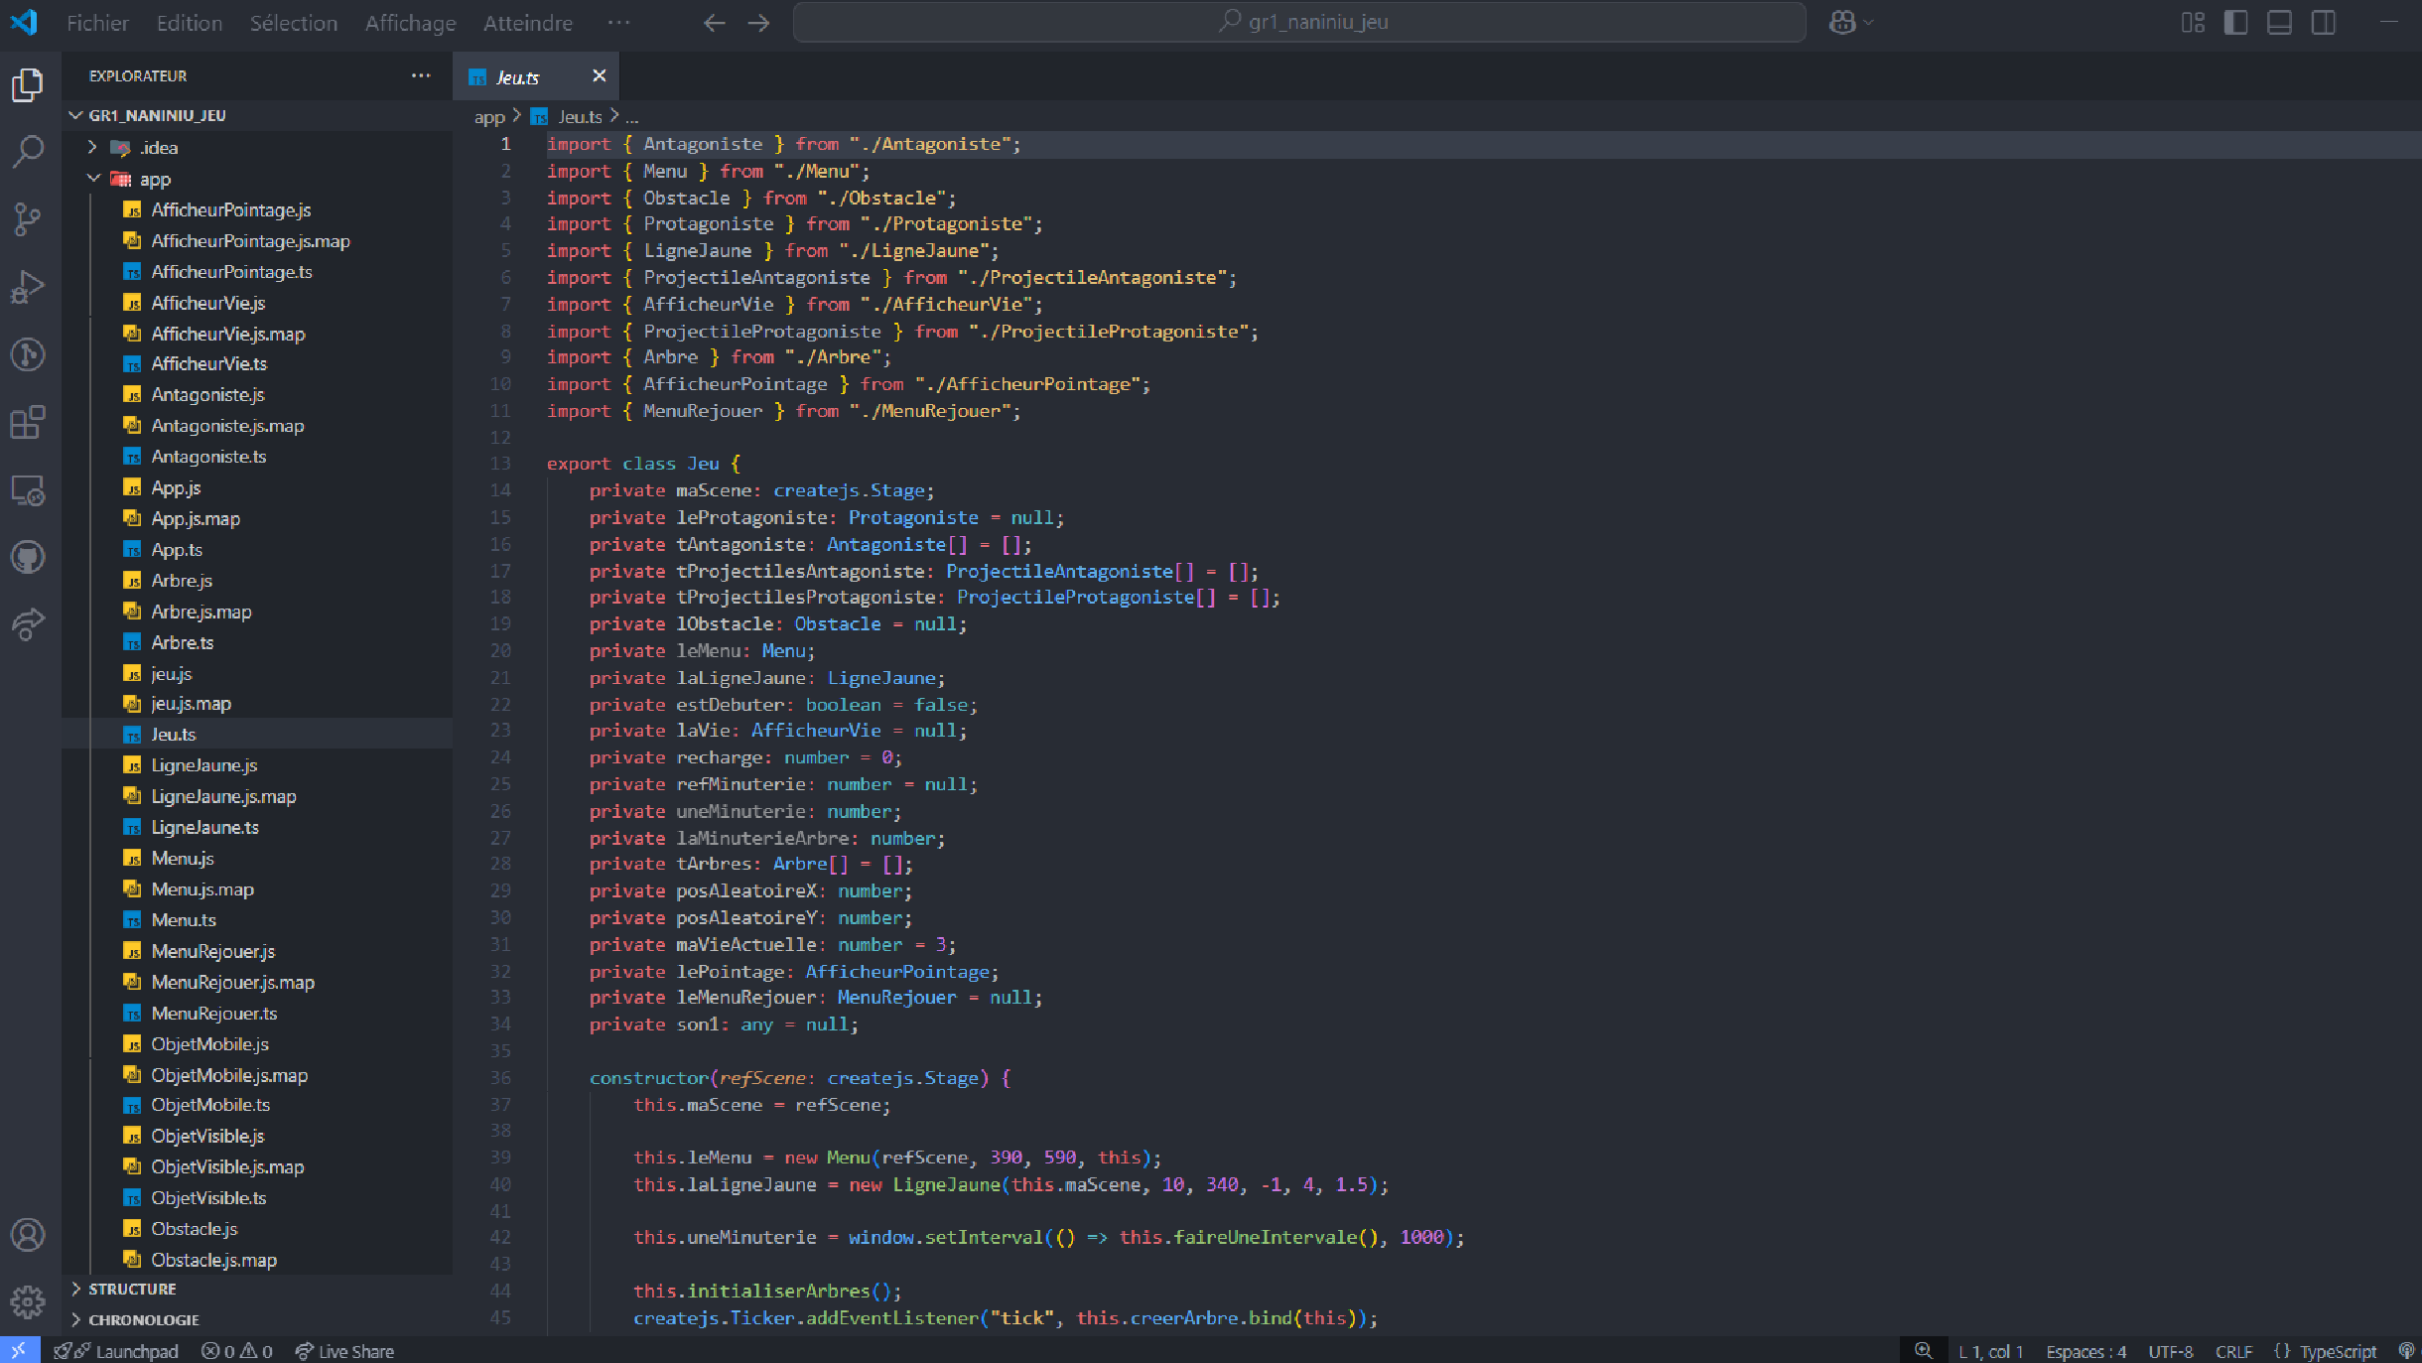
Task: Open the Affichage menu
Action: tap(410, 22)
